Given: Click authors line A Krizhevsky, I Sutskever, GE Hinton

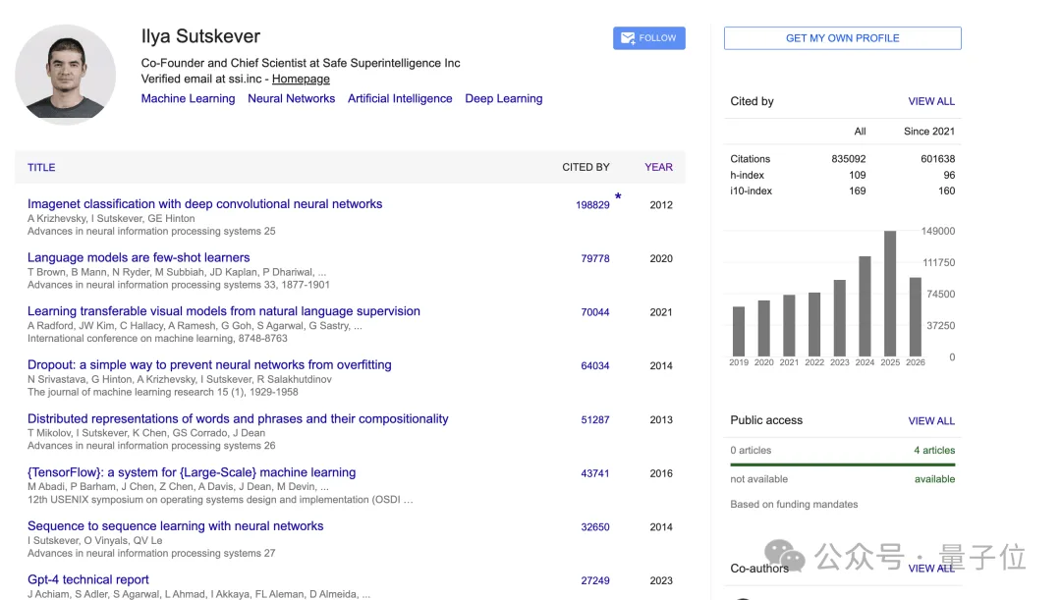Looking at the screenshot, I should [111, 218].
